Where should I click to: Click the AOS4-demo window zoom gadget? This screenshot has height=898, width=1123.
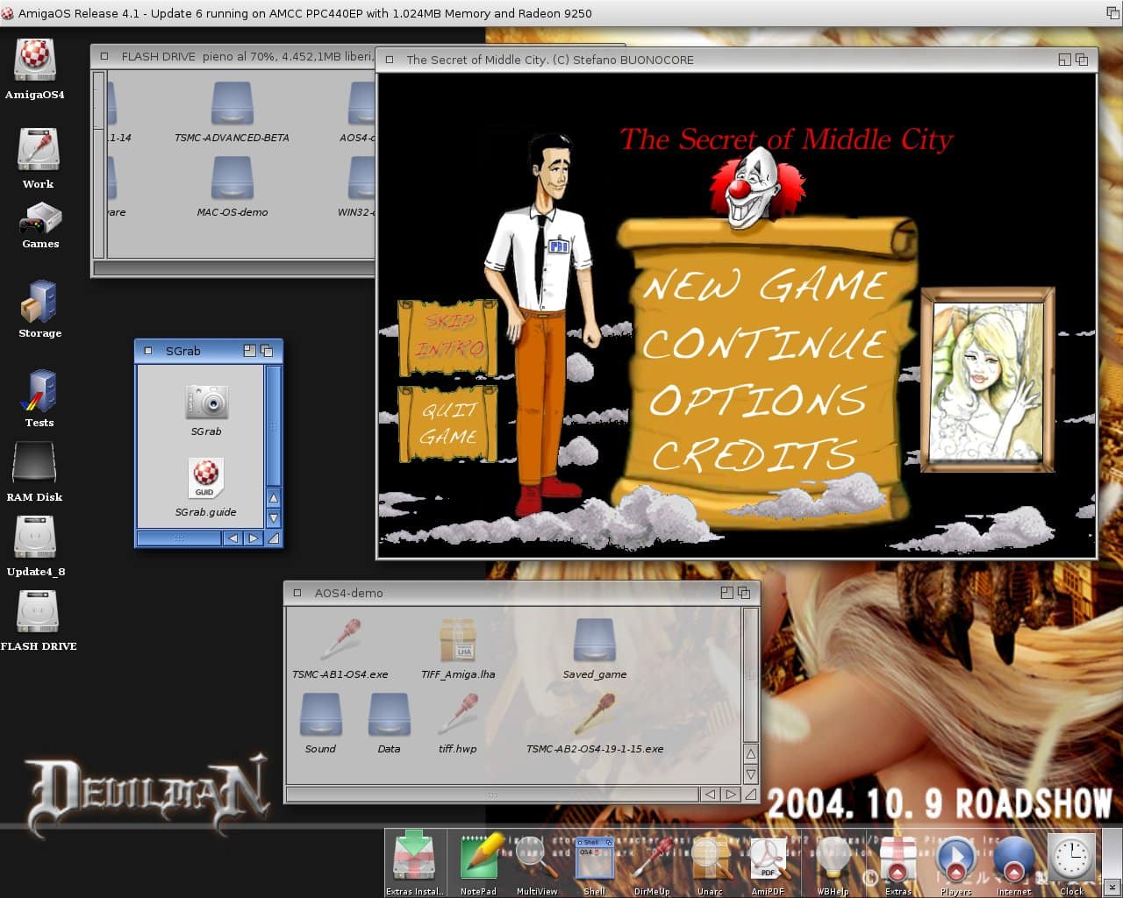tap(726, 593)
